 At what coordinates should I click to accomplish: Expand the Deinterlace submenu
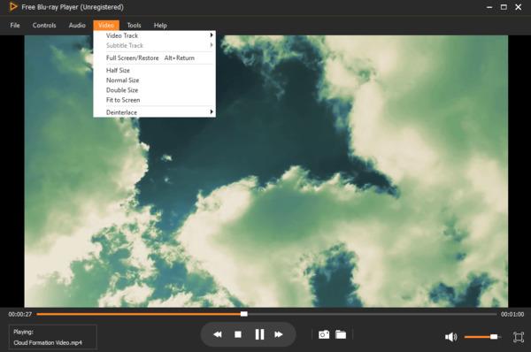pyautogui.click(x=154, y=112)
